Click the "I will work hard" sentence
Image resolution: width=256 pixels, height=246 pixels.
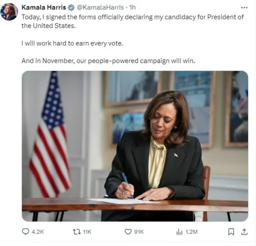coord(72,43)
